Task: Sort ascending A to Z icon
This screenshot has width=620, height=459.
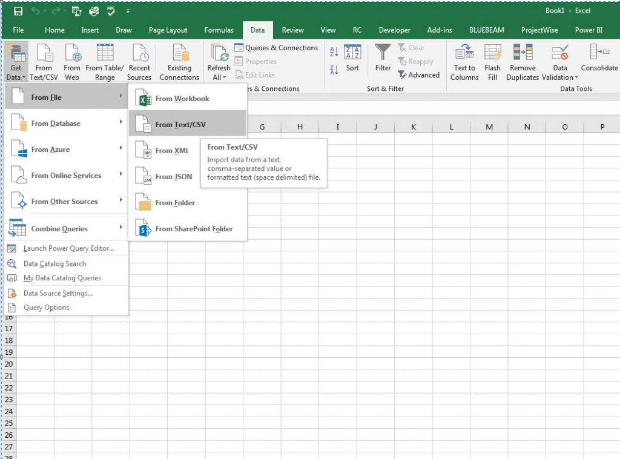Action: coord(334,51)
